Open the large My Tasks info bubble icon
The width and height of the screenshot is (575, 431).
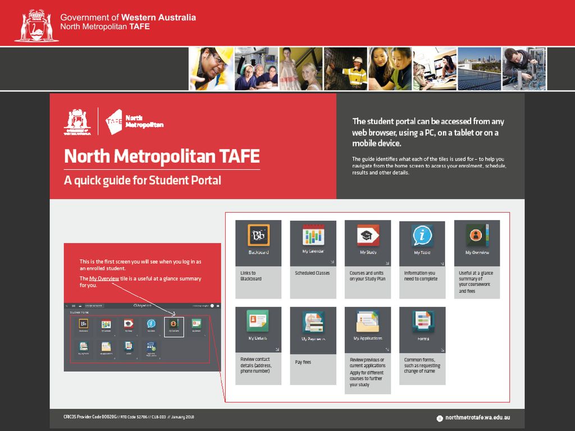point(422,235)
